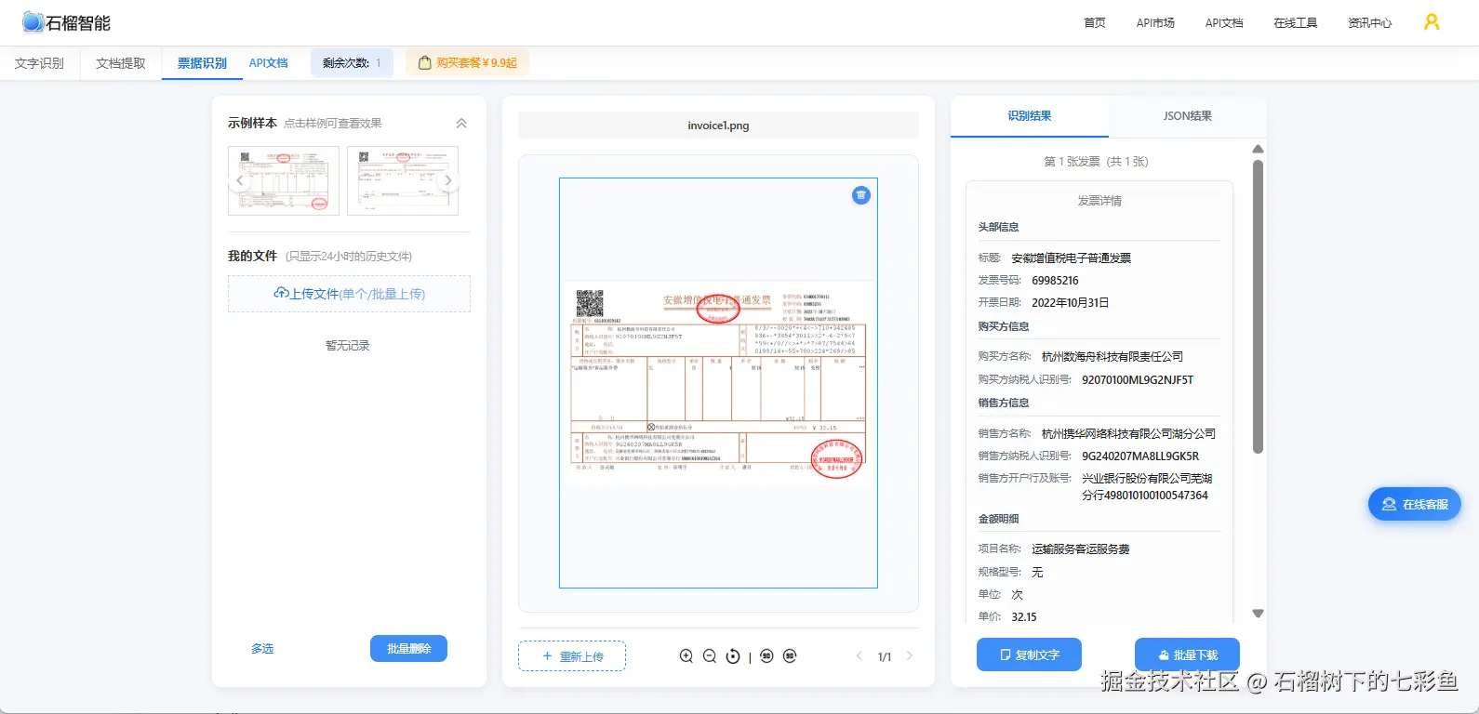Click the 1/1 page indicator
Viewport: 1479px width, 714px height.
point(885,657)
